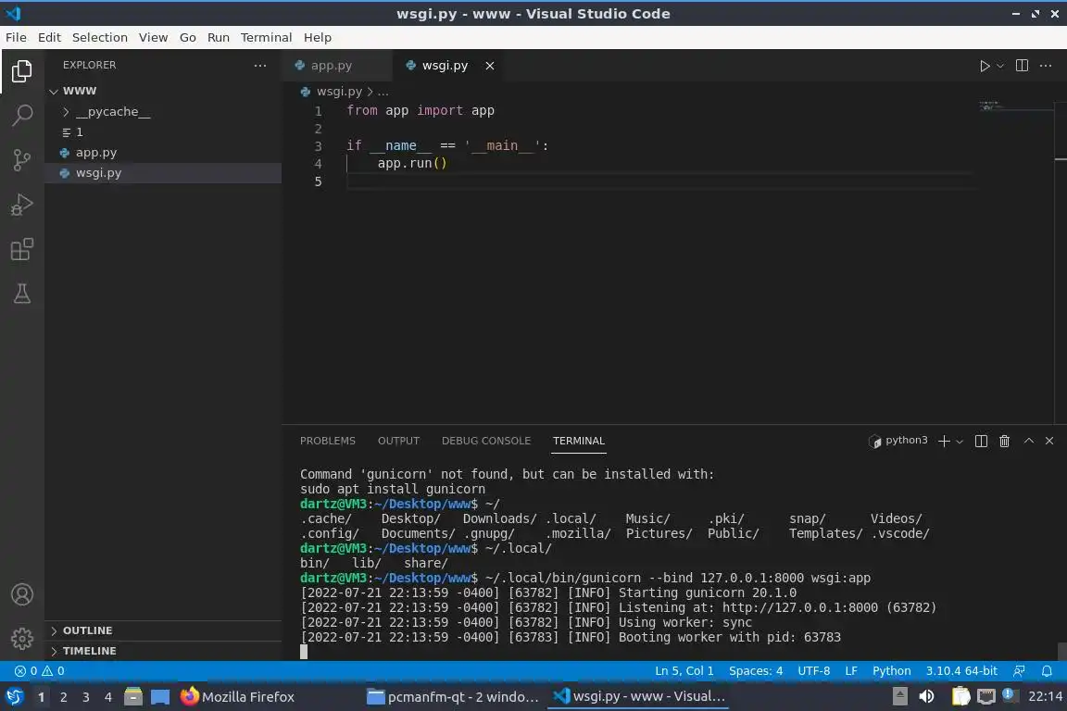
Task: Select the TERMINAL panel tab
Action: click(x=578, y=441)
